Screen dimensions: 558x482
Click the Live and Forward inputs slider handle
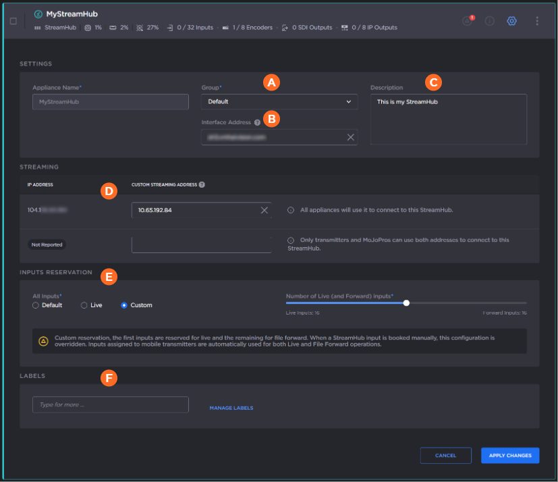tap(406, 303)
